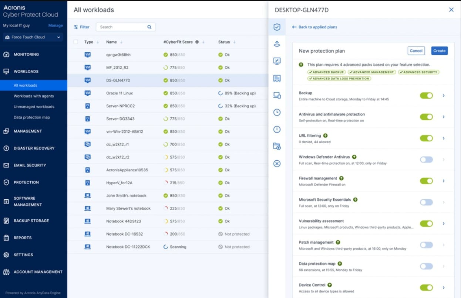Click the Account Management people icon

[6, 272]
